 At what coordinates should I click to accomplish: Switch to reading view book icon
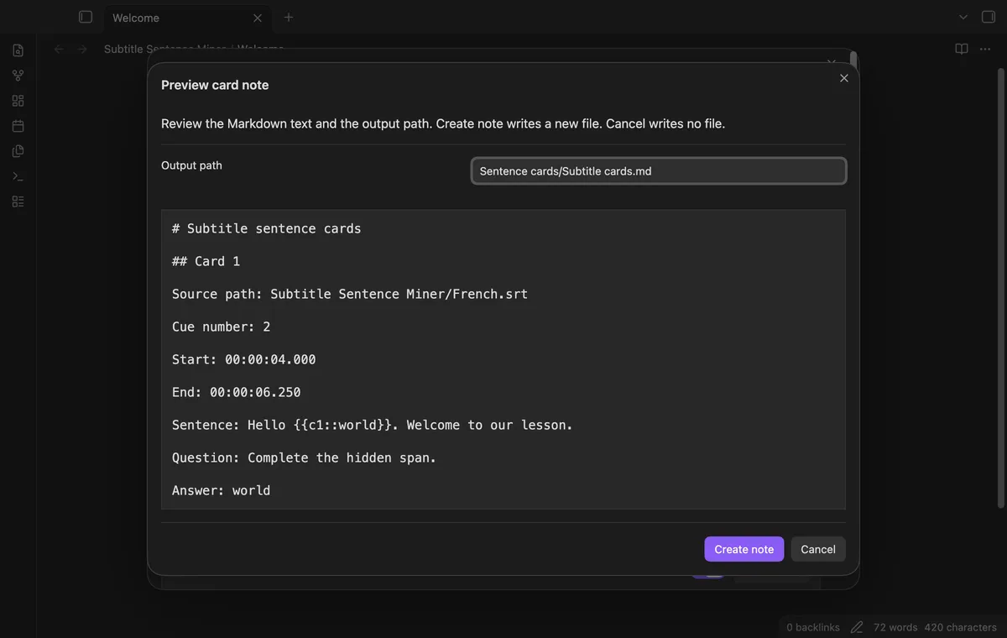click(962, 50)
